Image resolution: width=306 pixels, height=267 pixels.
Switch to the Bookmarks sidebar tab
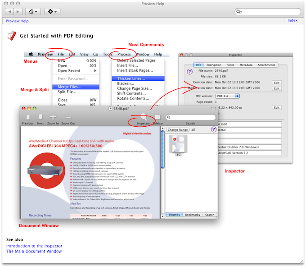point(193,215)
